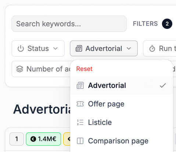Image resolution: width=176 pixels, height=152 pixels.
Task: Click the stopwatch icon on Run time filter
Action: [x=152, y=48]
